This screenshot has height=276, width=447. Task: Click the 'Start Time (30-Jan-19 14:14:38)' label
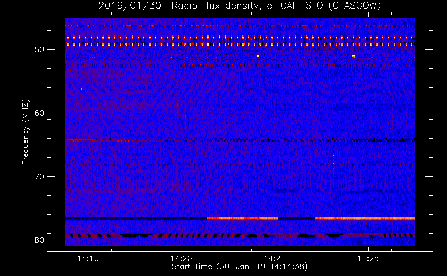click(x=240, y=267)
